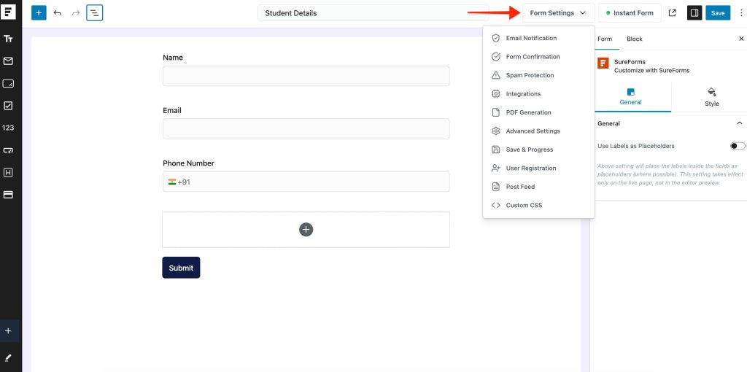Click the Save button

click(718, 13)
